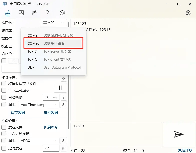Open the COM20 port name dropdown
Screen dimensions: 196x153
(53, 23)
